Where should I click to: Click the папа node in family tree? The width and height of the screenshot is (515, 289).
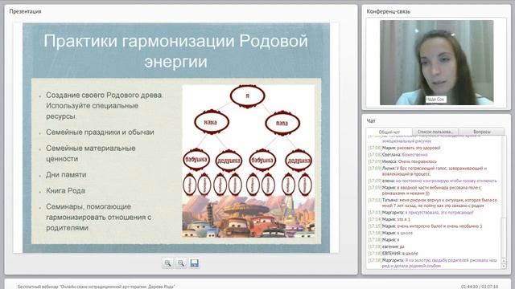point(282,123)
